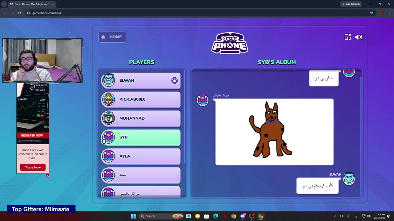
Task: Unmute game sound with speaker icon
Action: click(359, 37)
